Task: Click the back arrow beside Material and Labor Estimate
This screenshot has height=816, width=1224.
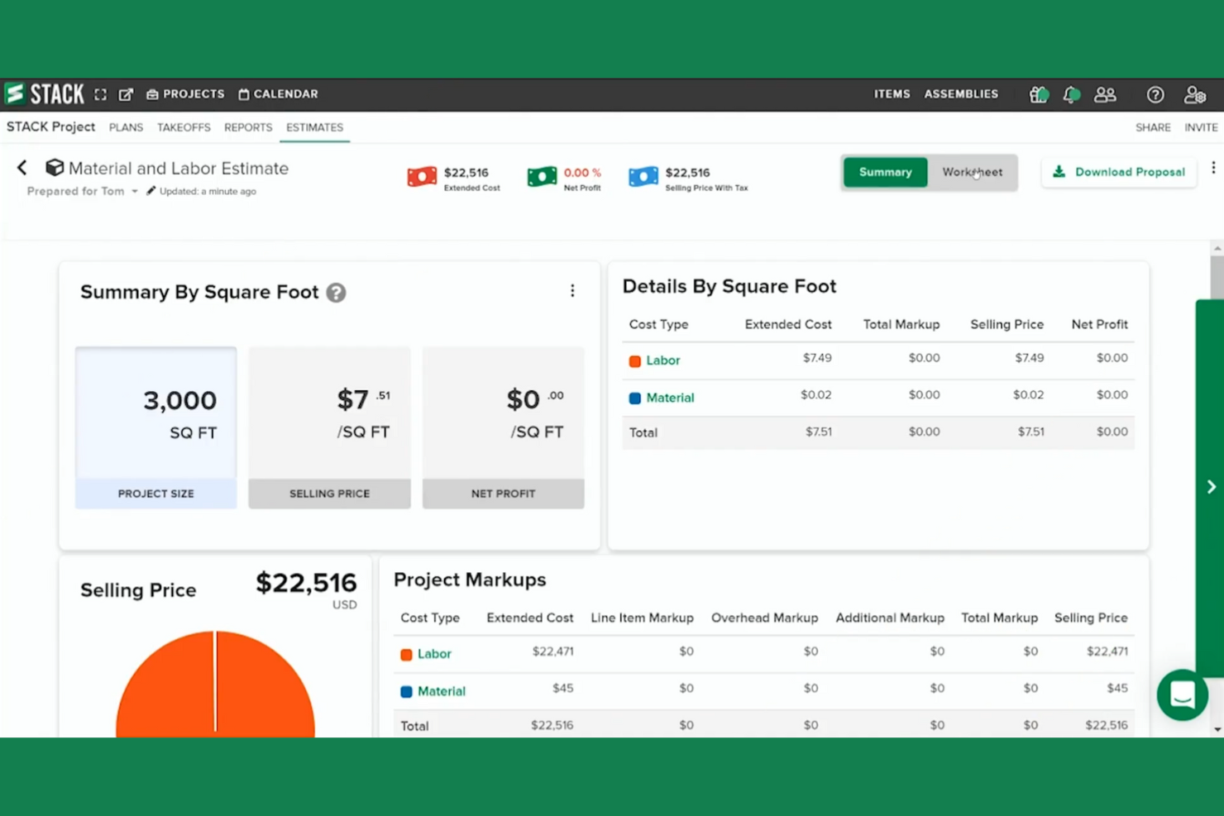Action: [x=22, y=167]
